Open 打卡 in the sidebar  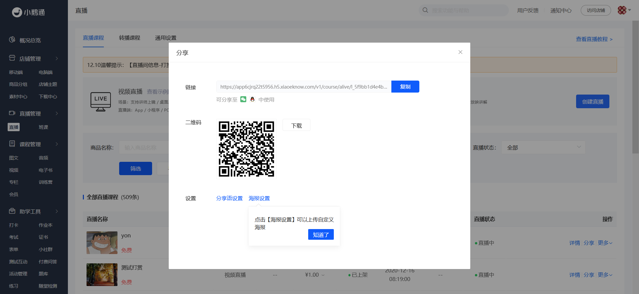coord(14,225)
